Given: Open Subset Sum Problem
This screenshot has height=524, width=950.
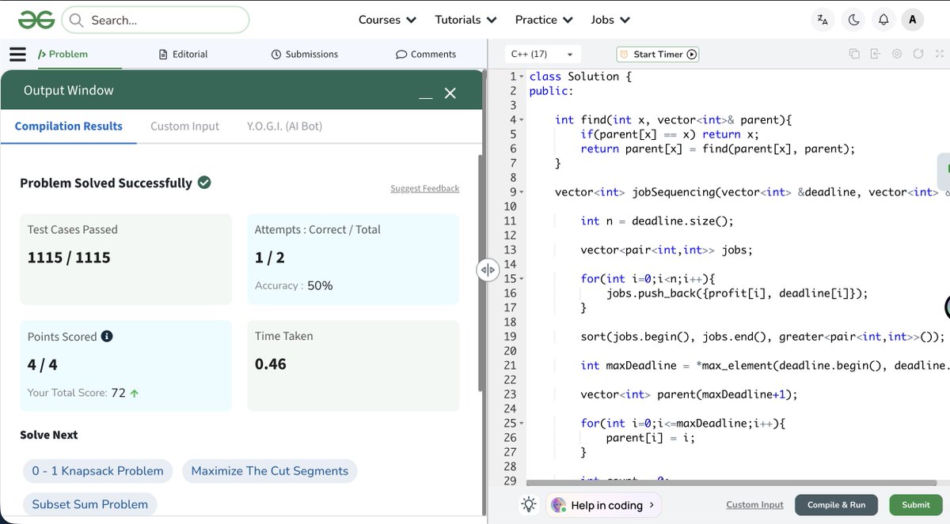Looking at the screenshot, I should (x=90, y=504).
